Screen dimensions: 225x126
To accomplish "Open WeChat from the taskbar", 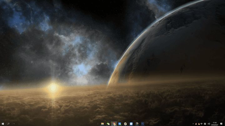I will (x=108, y=124).
